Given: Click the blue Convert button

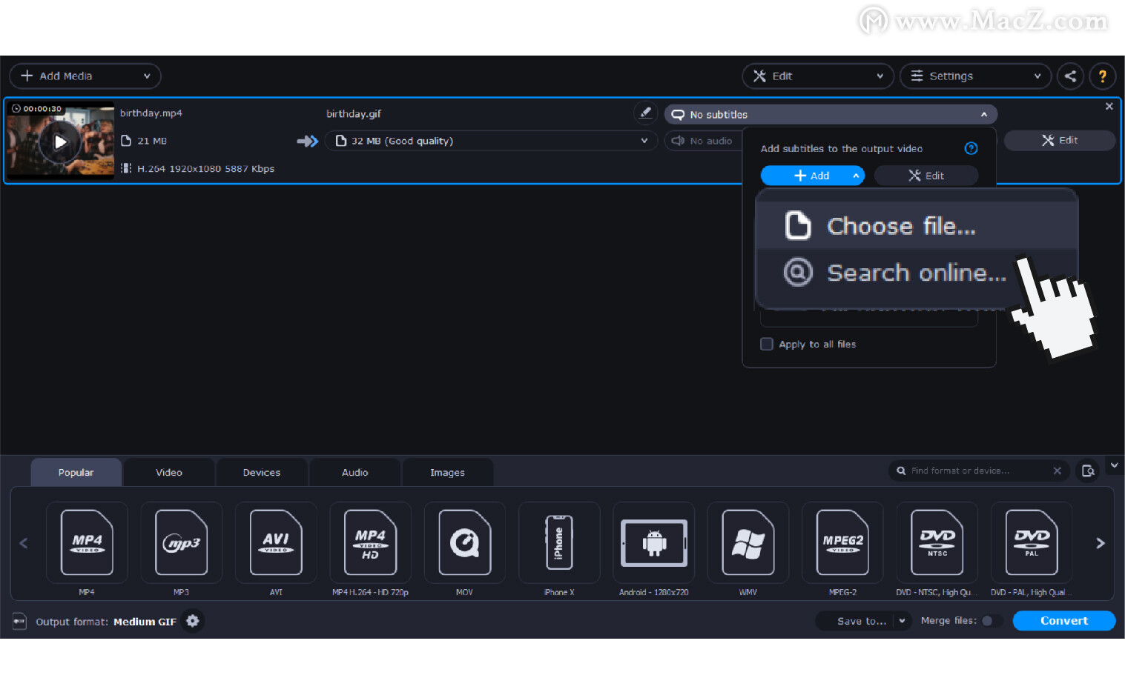Looking at the screenshot, I should [x=1064, y=621].
